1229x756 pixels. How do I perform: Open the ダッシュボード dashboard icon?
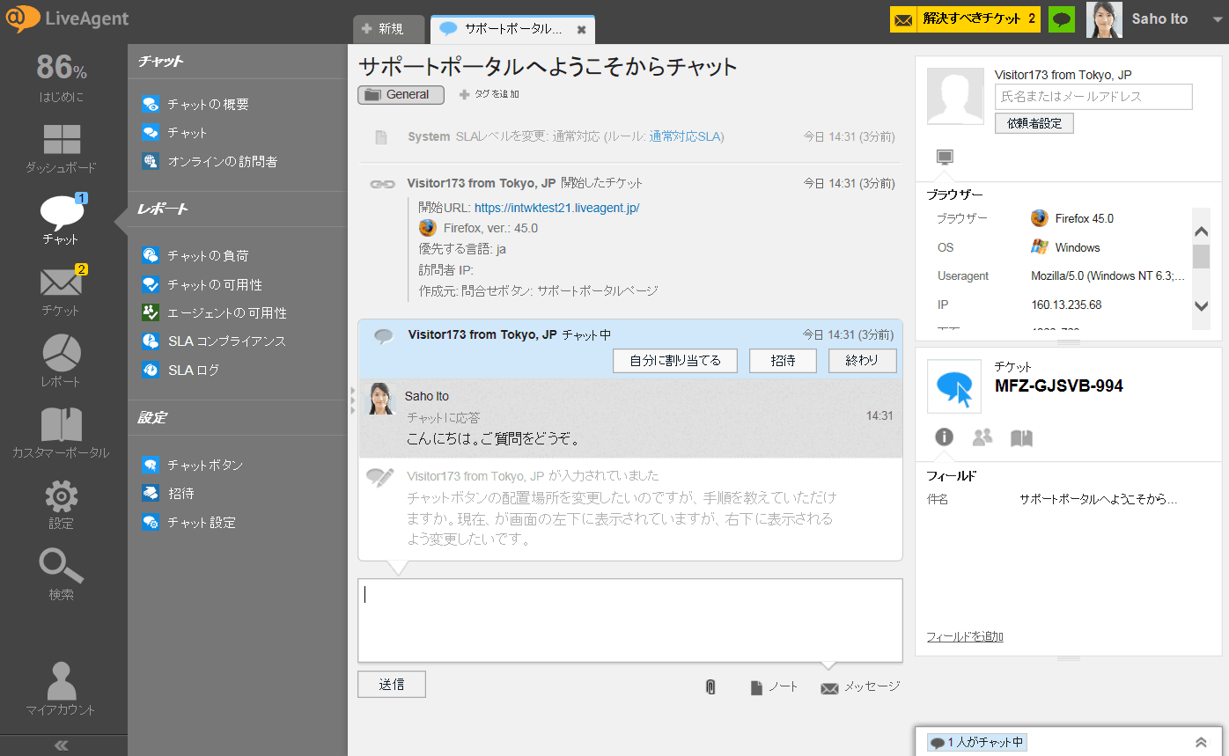coord(61,147)
